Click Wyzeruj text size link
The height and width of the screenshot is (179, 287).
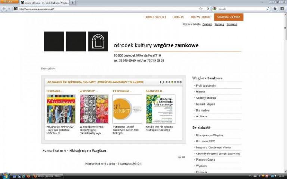tap(219, 24)
